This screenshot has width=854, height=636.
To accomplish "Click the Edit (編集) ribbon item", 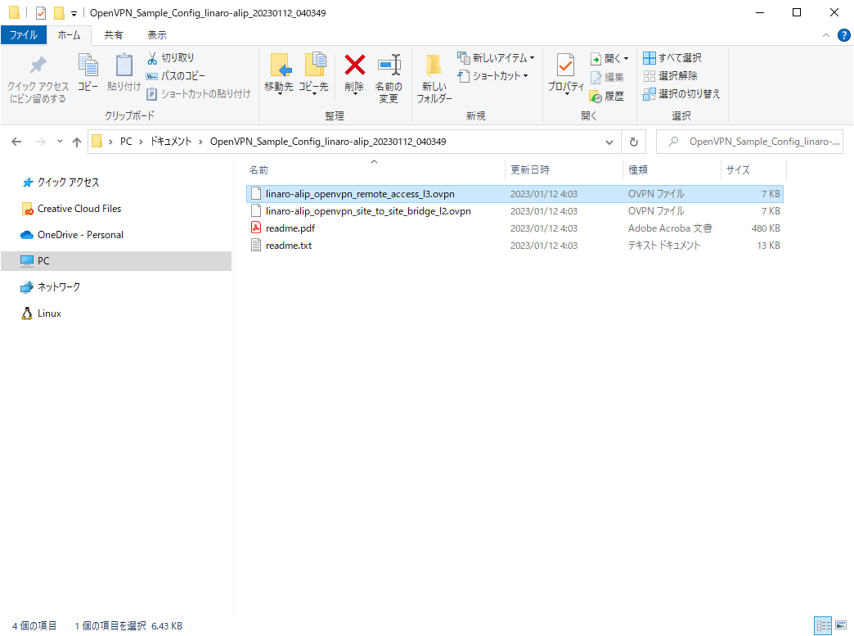I will tap(607, 78).
